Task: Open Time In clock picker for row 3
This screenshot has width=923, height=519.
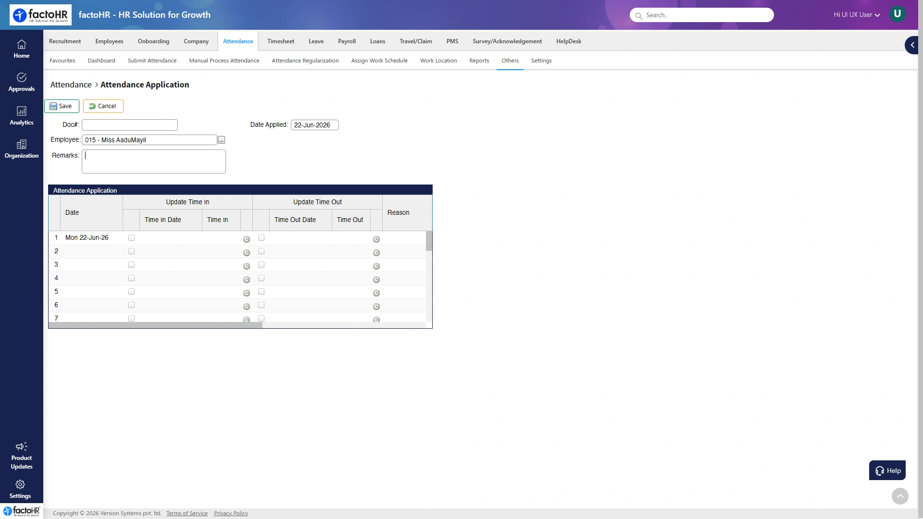Action: pyautogui.click(x=247, y=266)
